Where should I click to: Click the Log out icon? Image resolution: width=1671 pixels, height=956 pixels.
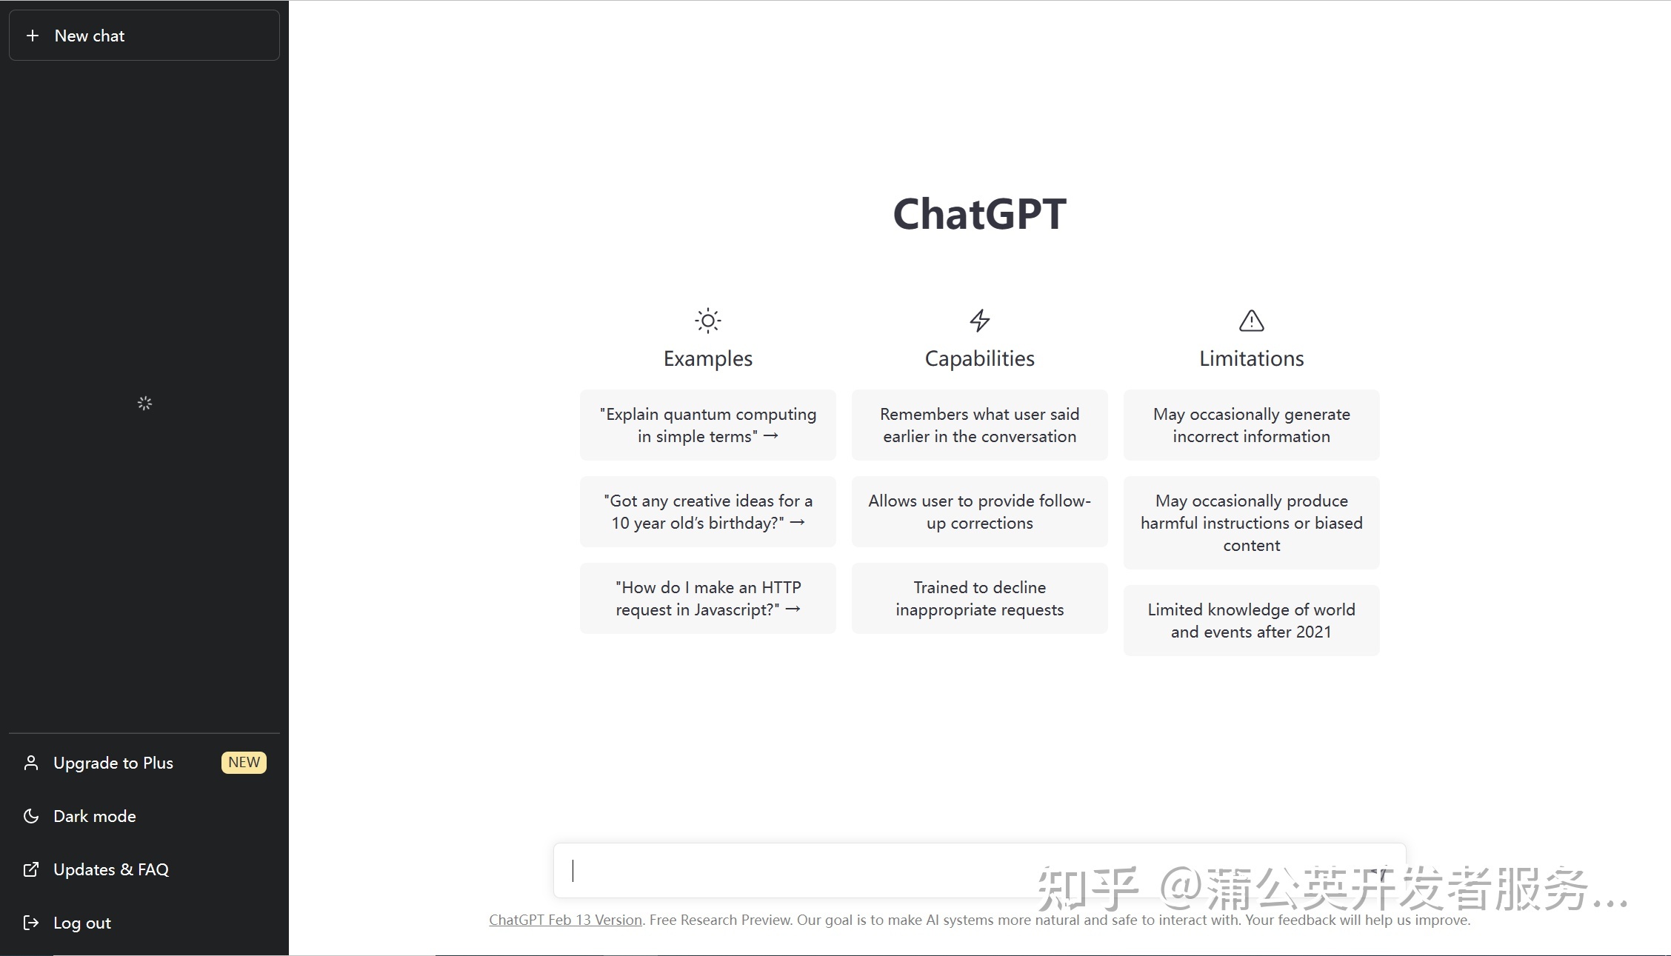tap(32, 922)
